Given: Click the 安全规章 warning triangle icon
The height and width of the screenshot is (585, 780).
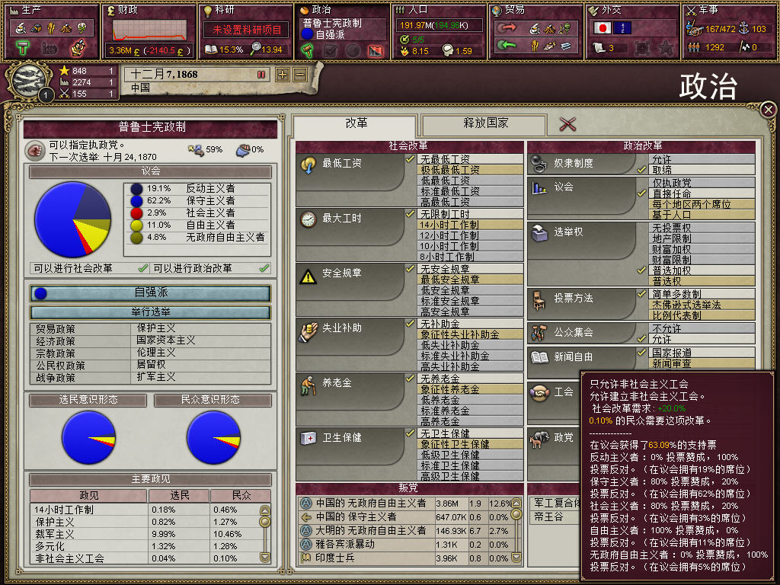Looking at the screenshot, I should pos(308,276).
